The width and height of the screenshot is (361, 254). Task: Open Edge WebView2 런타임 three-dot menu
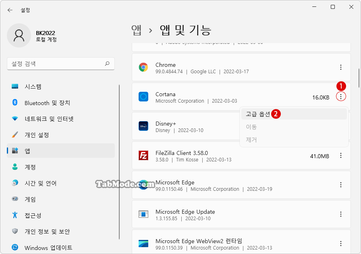click(341, 244)
